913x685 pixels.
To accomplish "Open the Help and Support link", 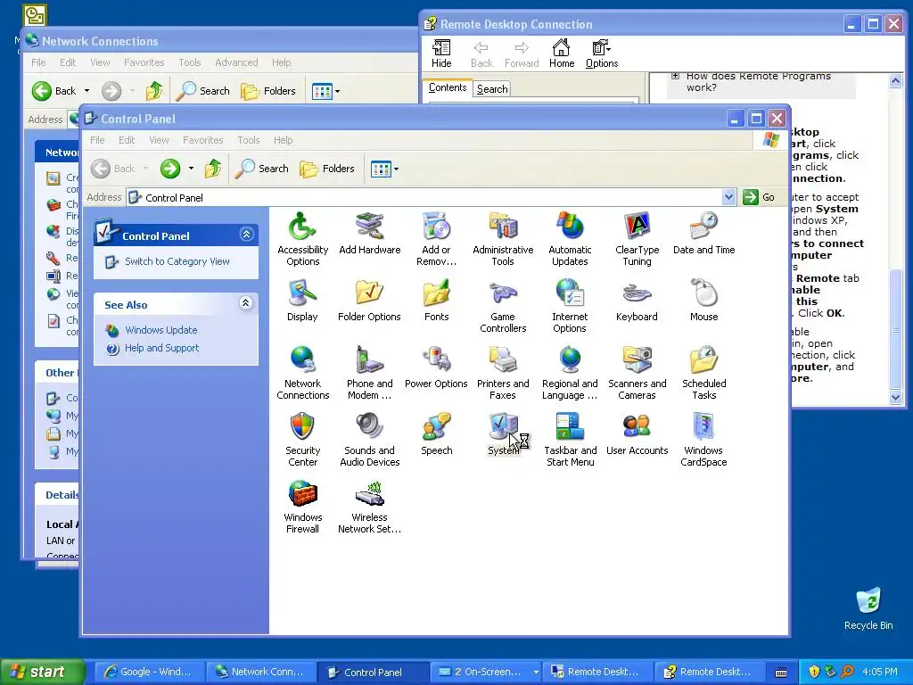I will pyautogui.click(x=161, y=348).
